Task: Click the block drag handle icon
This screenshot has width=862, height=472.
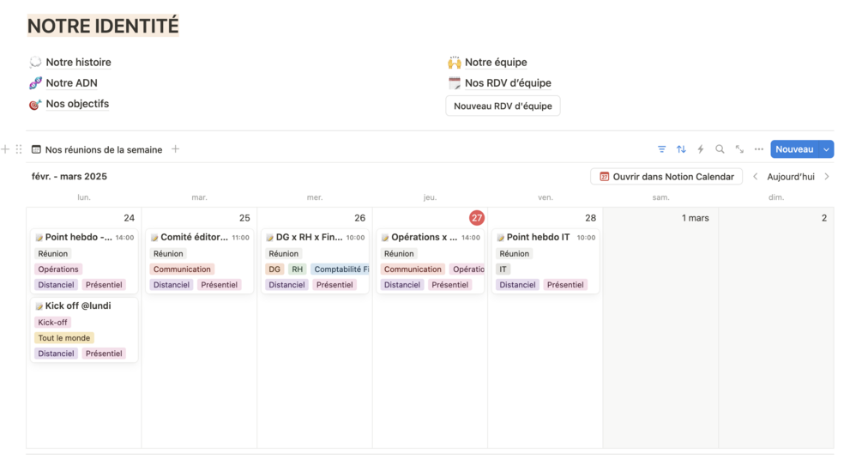Action: click(x=19, y=149)
